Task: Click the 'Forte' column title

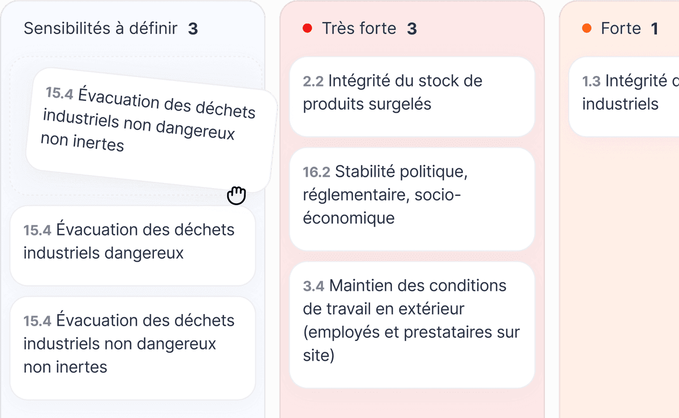Action: (621, 28)
